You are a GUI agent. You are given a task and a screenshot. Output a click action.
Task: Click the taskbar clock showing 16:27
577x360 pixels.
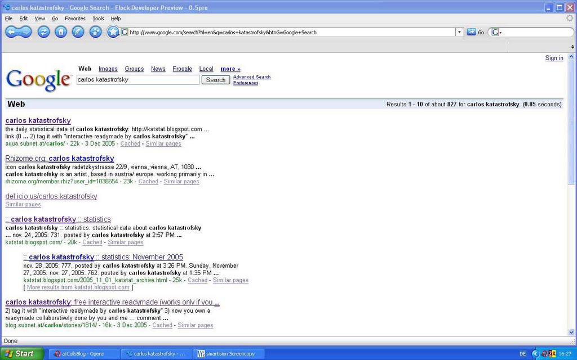pyautogui.click(x=565, y=354)
